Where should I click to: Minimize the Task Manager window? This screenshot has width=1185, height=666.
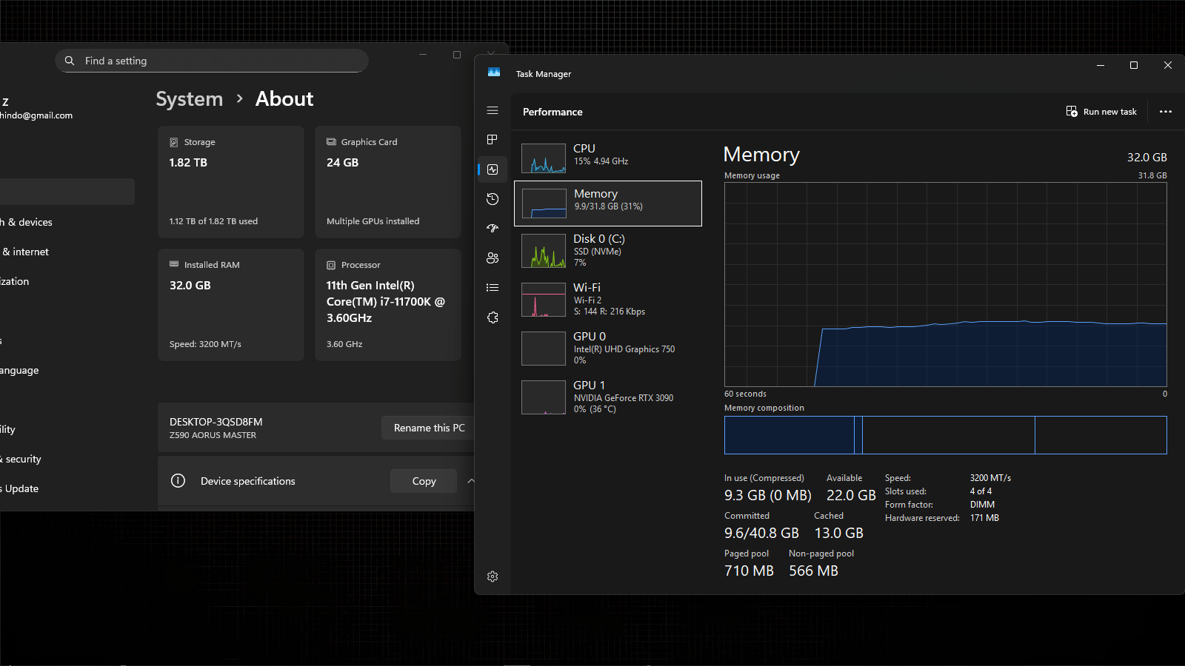click(x=1101, y=65)
